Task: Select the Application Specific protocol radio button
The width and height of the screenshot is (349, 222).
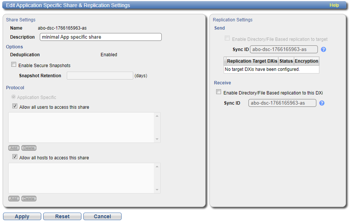Action: (x=14, y=97)
